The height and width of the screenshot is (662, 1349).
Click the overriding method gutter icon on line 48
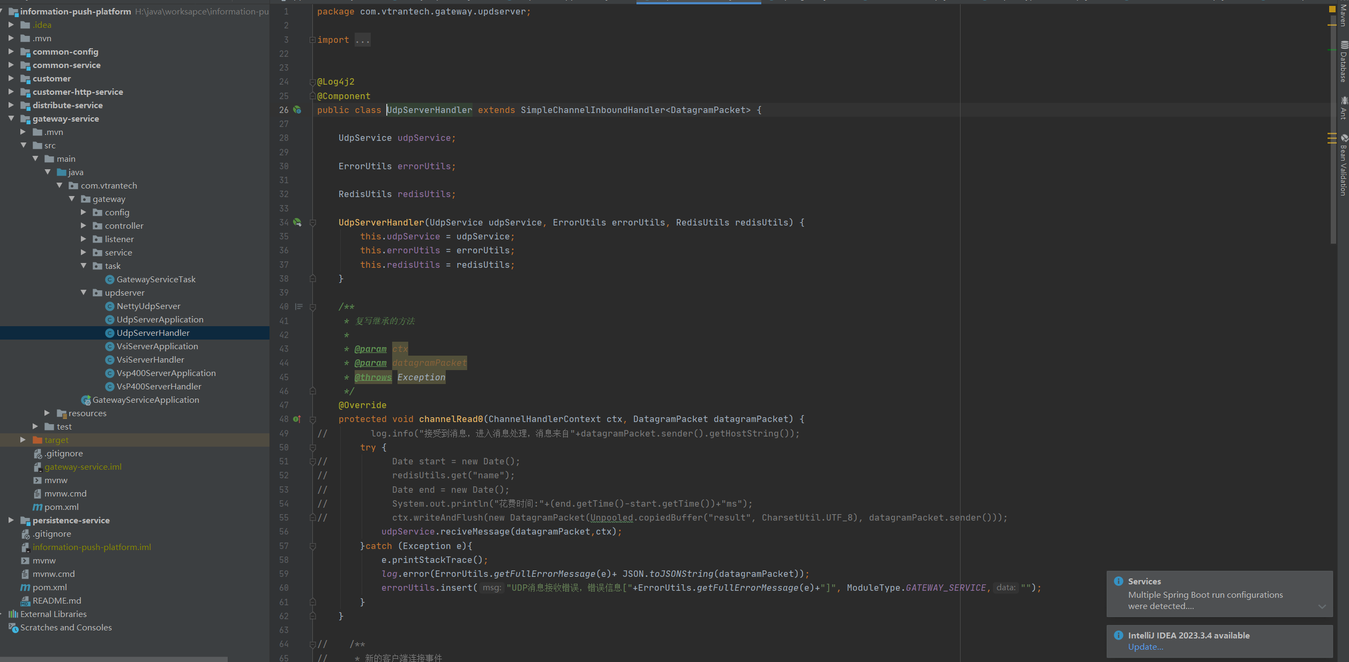(x=297, y=419)
